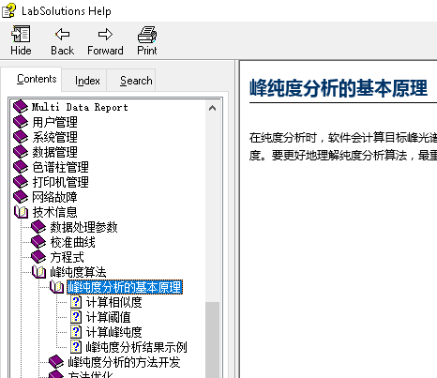Select the 网络故障 tree entry
437x378 pixels.
54,197
